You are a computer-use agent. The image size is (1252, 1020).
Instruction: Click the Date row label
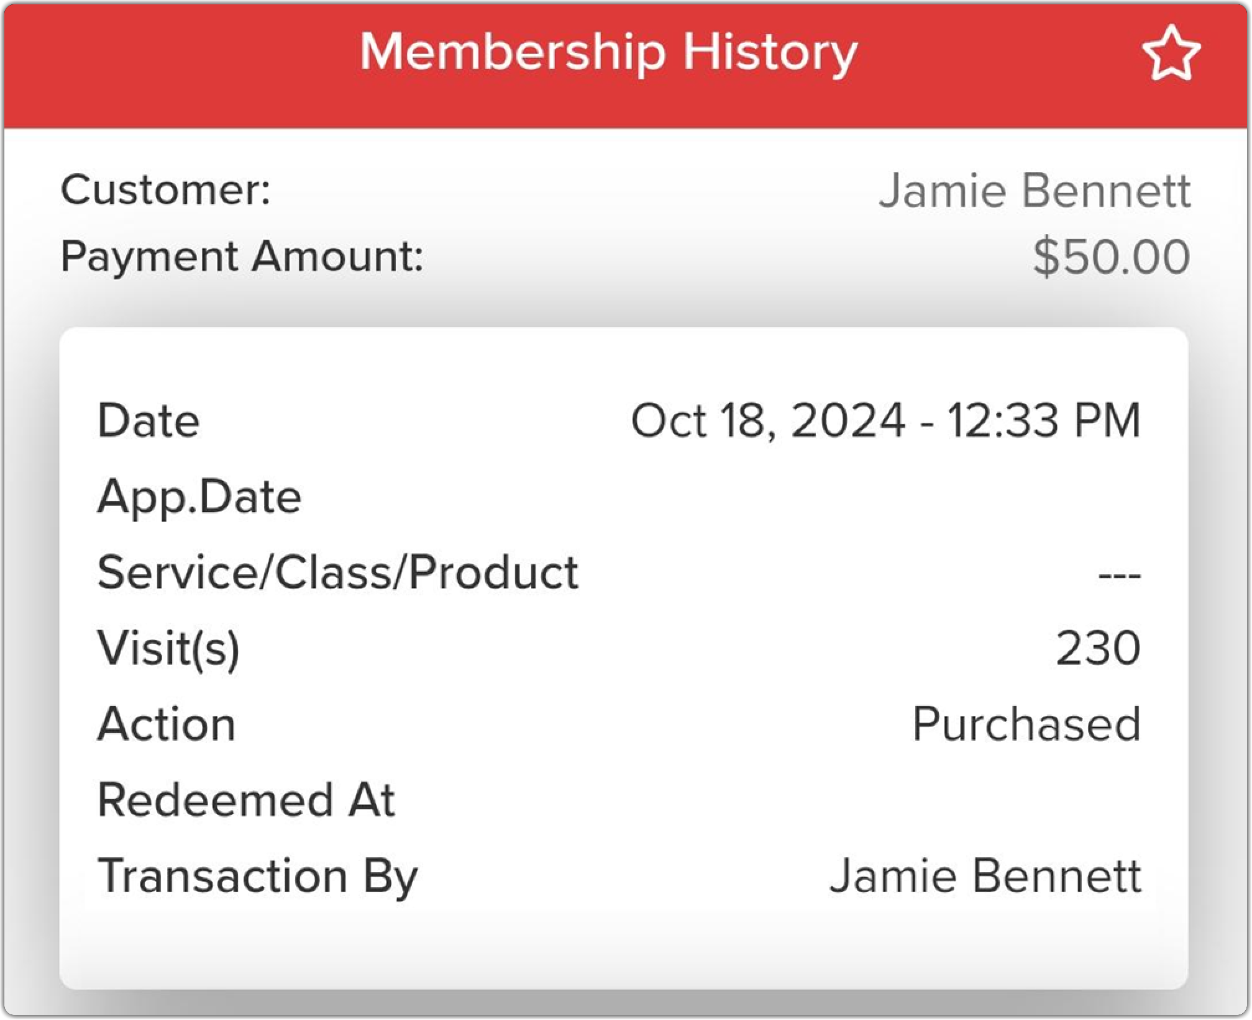[x=149, y=421]
